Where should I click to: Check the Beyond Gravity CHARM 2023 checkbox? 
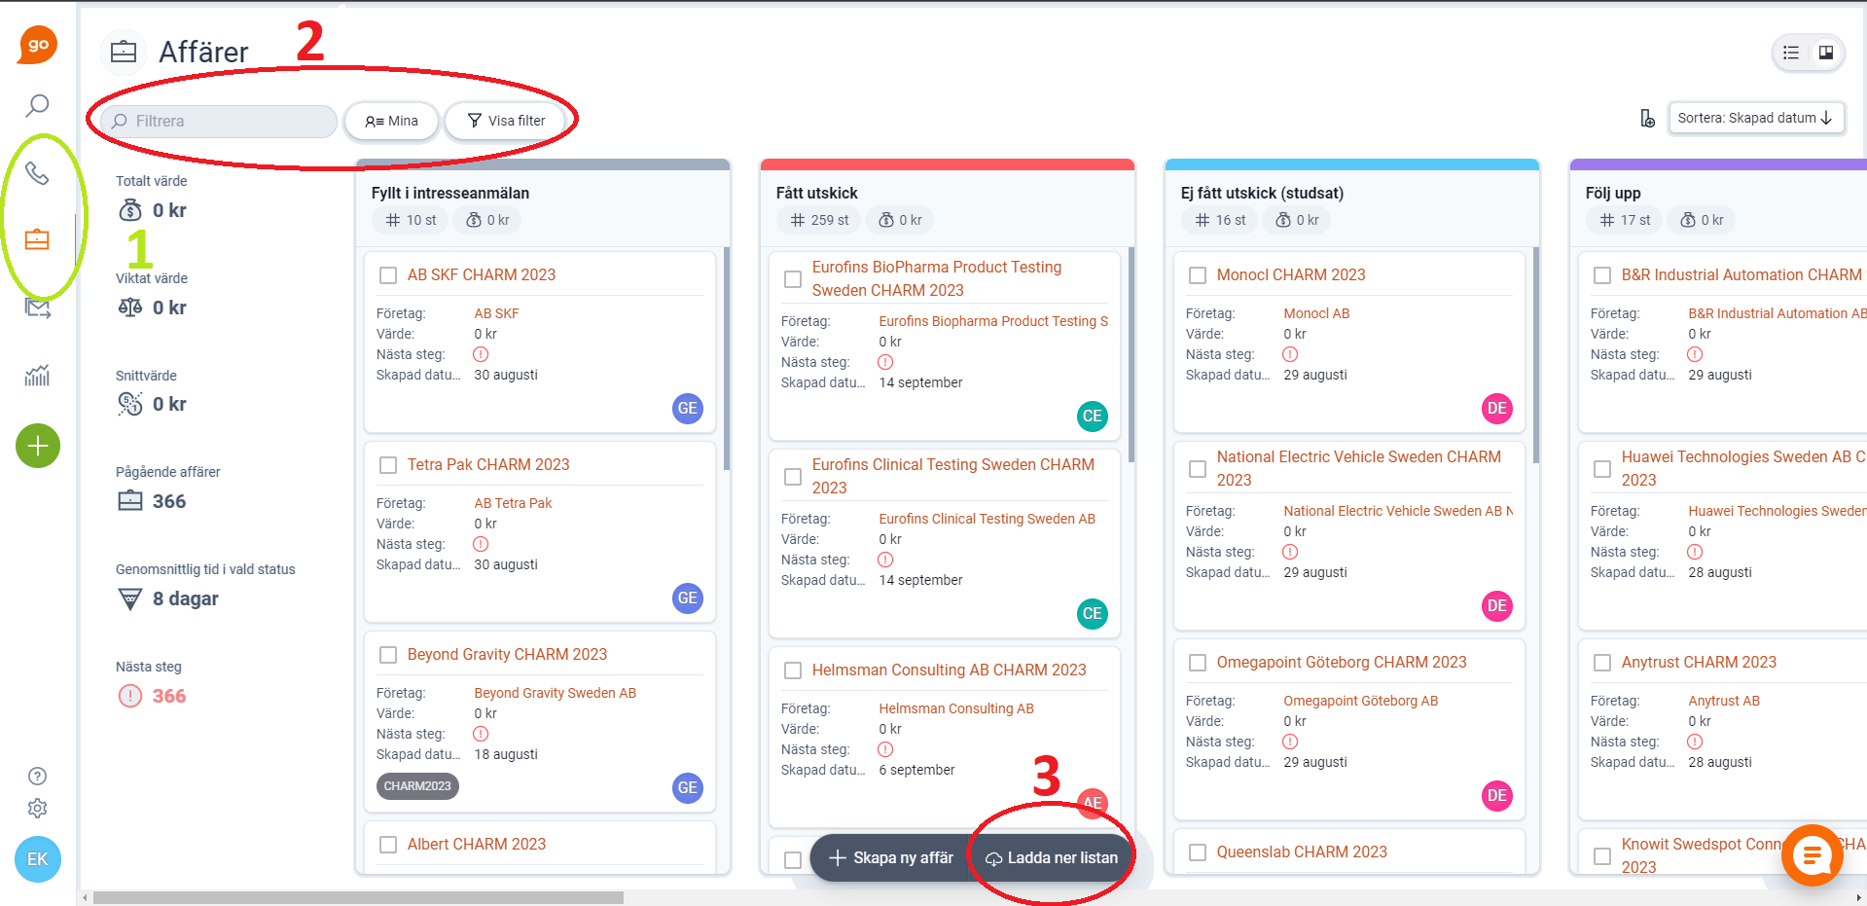pyautogui.click(x=388, y=655)
